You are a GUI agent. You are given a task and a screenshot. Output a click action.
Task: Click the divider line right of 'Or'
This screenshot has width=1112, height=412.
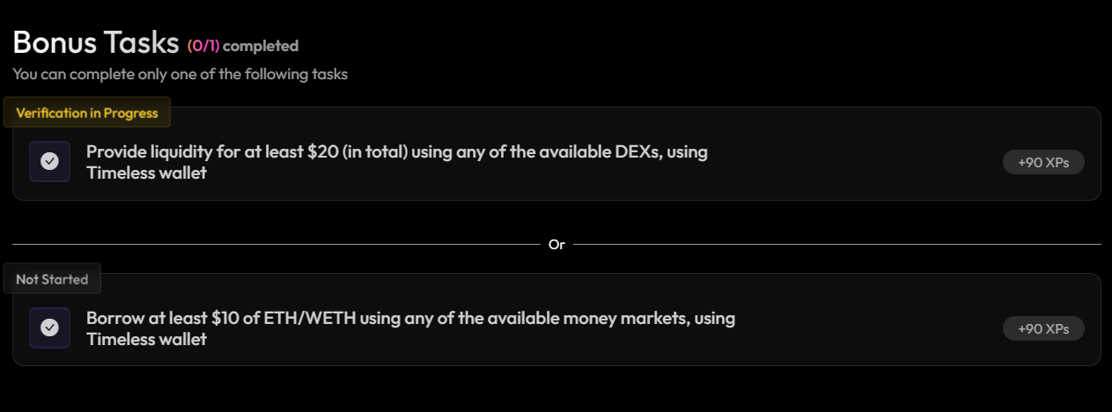[x=836, y=244]
